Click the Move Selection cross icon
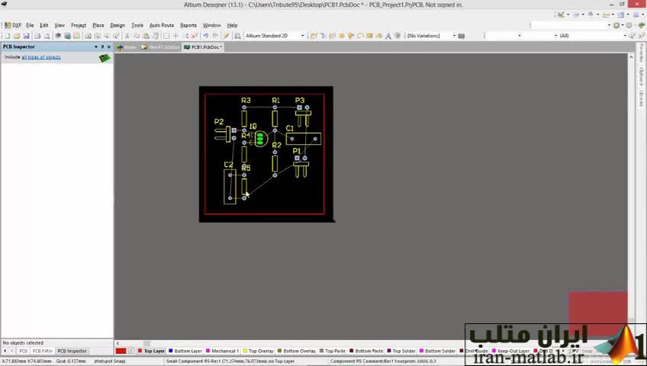 (175, 36)
